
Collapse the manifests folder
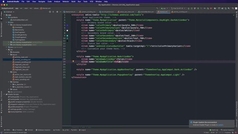click(7, 17)
